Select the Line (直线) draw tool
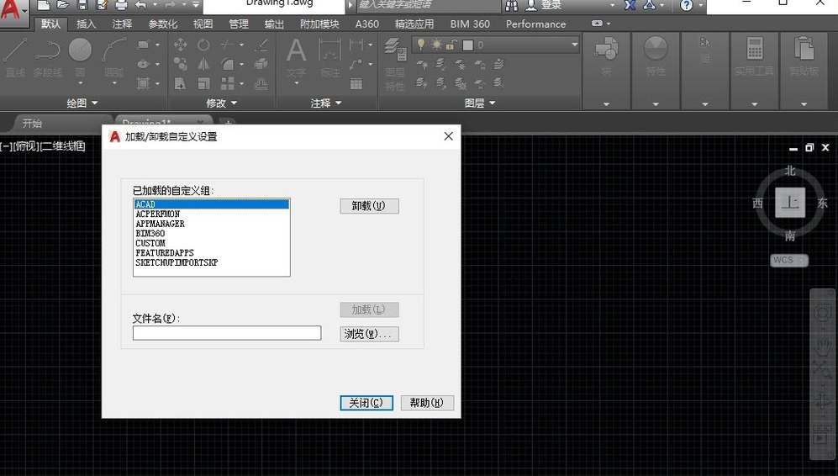This screenshot has width=838, height=476. pyautogui.click(x=15, y=58)
